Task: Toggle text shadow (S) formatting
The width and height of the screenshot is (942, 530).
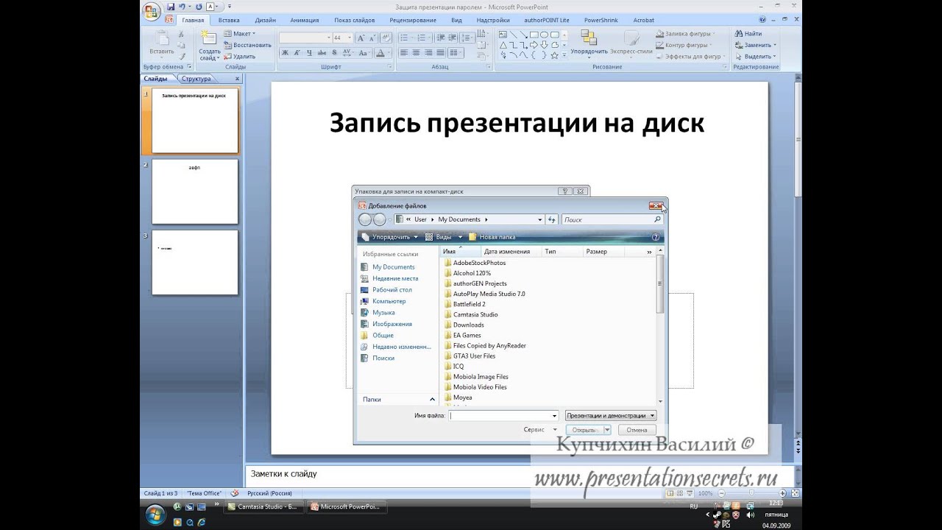Action: 334,53
